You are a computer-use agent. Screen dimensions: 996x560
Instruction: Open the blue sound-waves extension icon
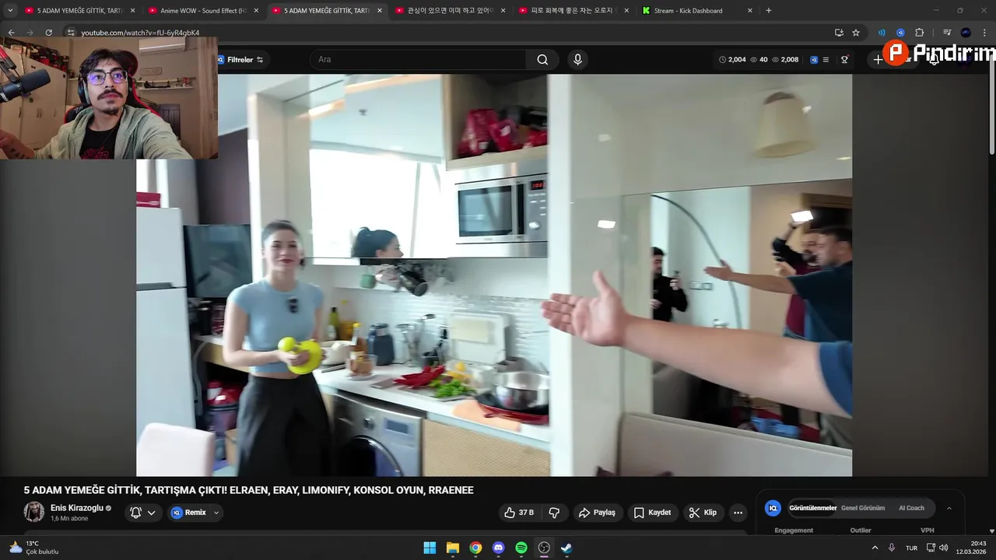click(882, 33)
